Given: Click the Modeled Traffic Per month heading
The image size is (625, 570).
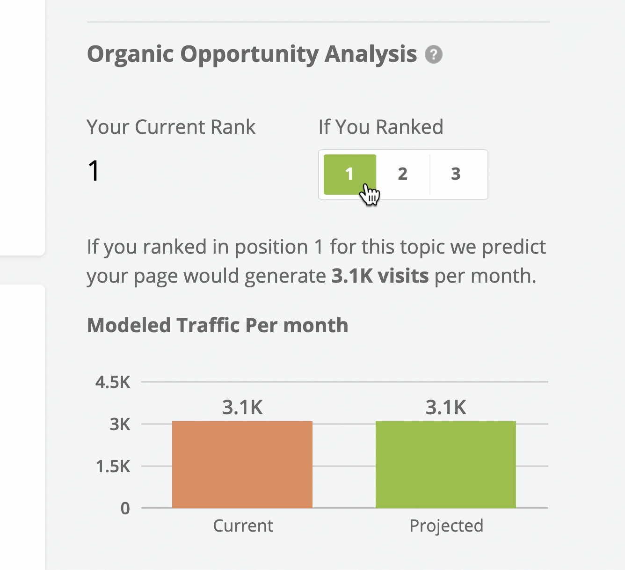Looking at the screenshot, I should coord(218,325).
